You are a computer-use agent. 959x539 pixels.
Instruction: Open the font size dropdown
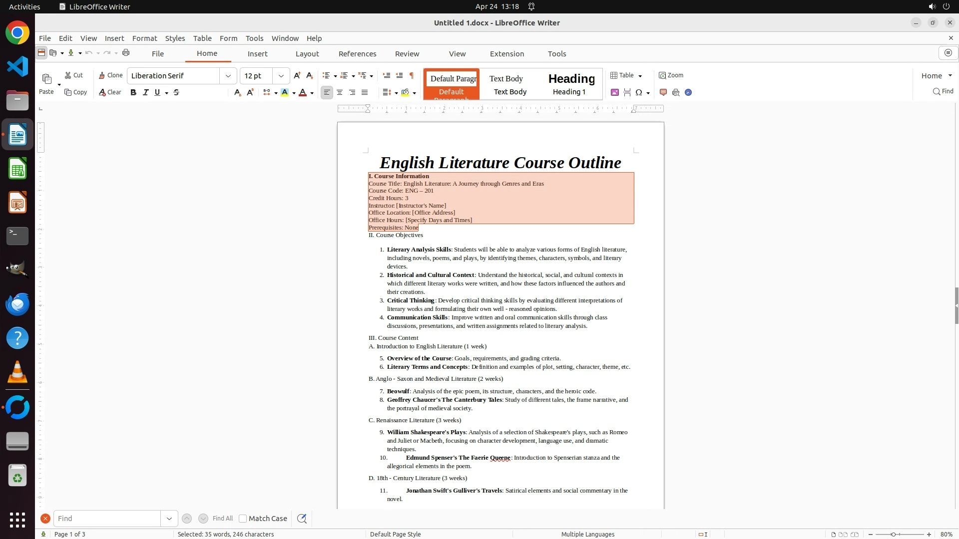[x=281, y=76]
